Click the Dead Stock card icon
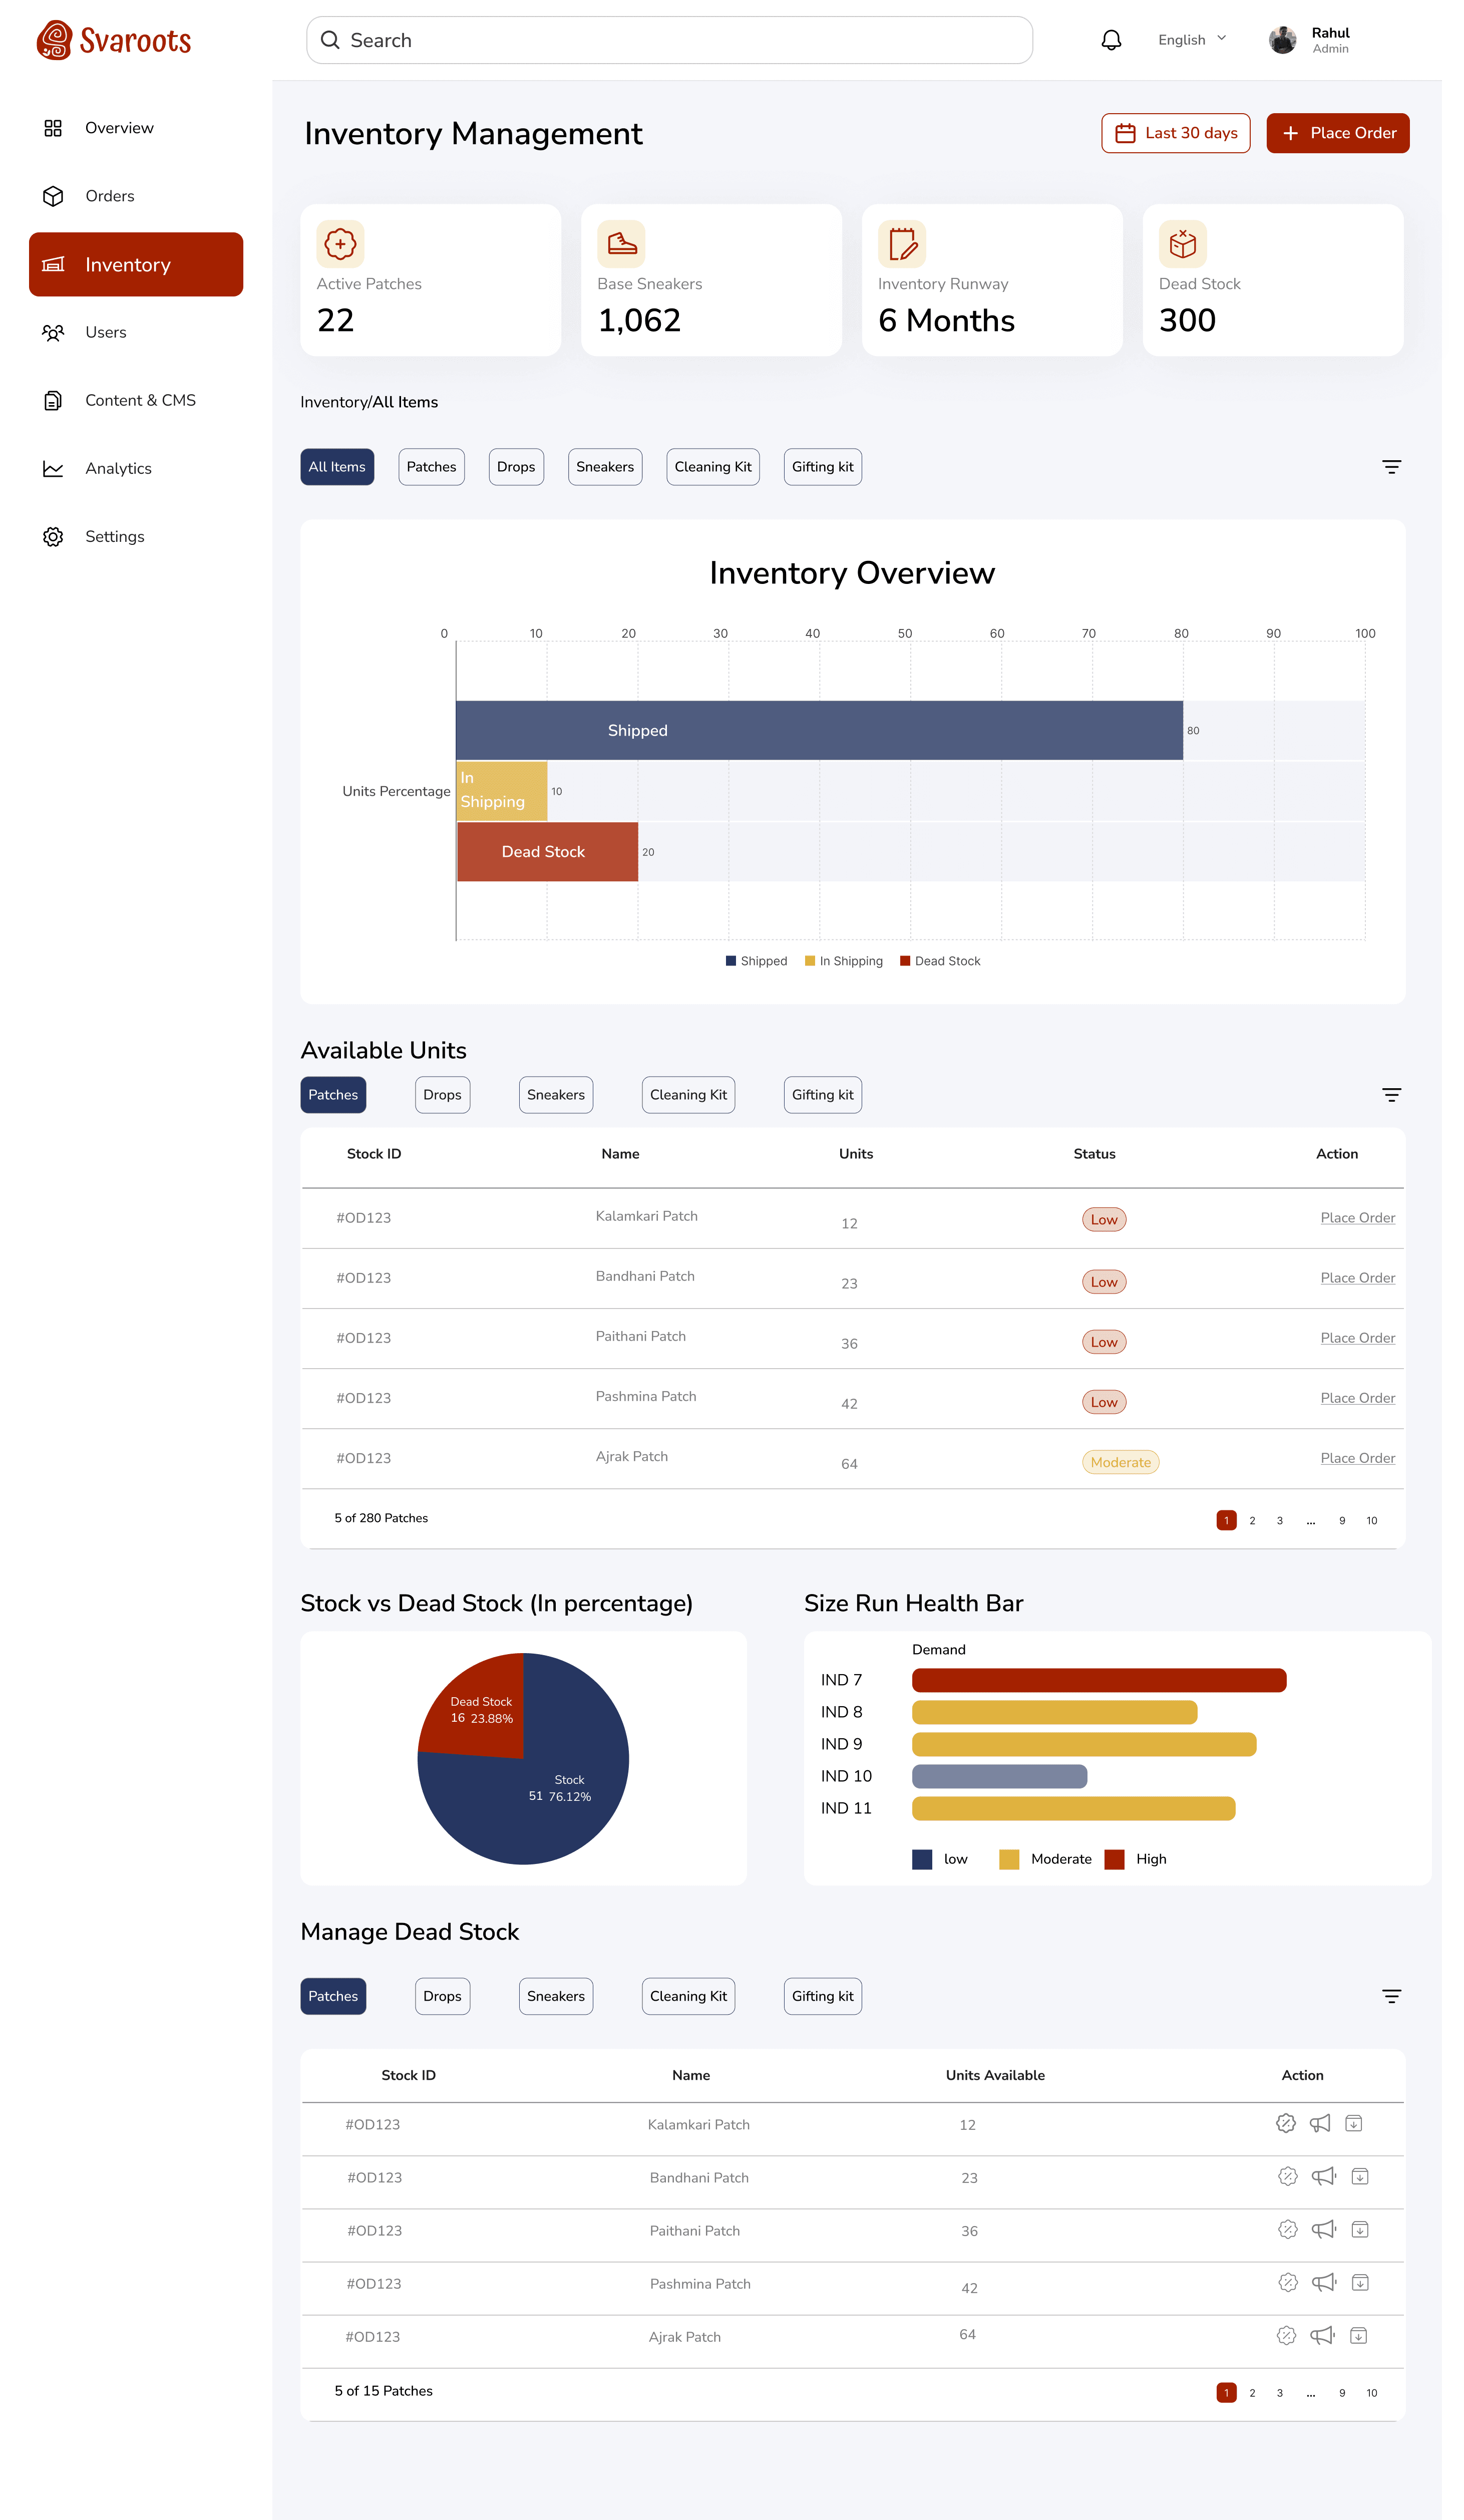 (1182, 244)
